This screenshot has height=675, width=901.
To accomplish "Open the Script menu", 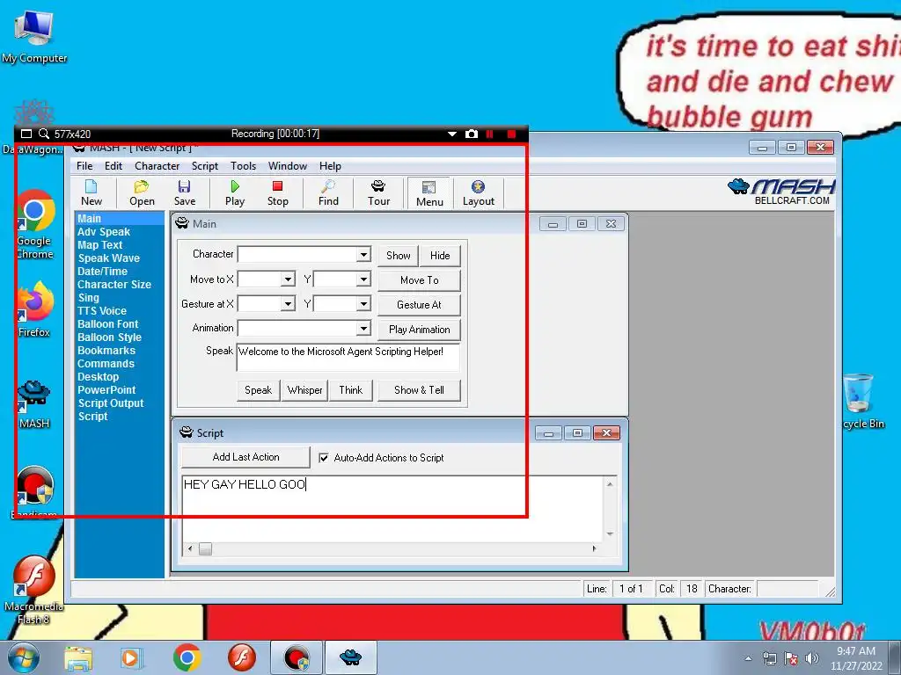I will 204,166.
